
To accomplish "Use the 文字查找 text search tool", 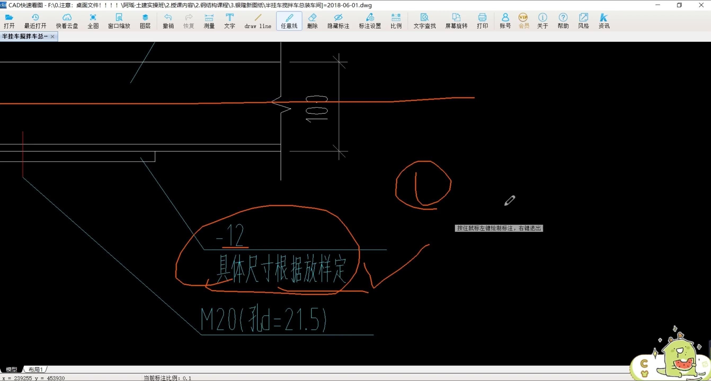I will point(424,21).
